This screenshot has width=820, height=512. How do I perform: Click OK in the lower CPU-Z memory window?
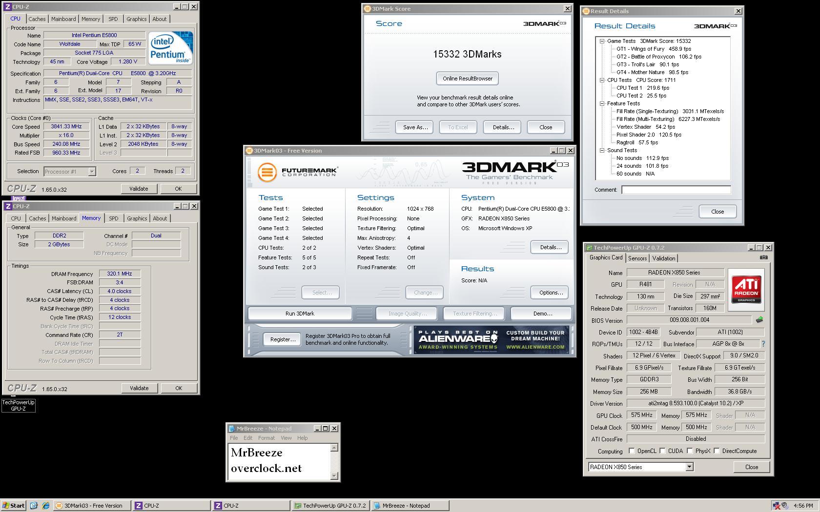179,388
